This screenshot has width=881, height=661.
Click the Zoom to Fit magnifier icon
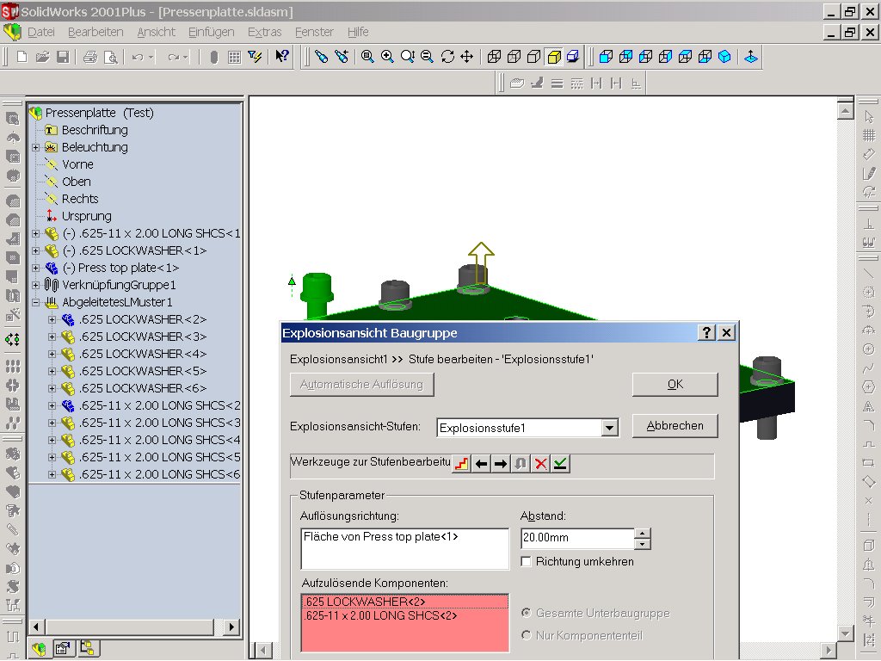367,56
